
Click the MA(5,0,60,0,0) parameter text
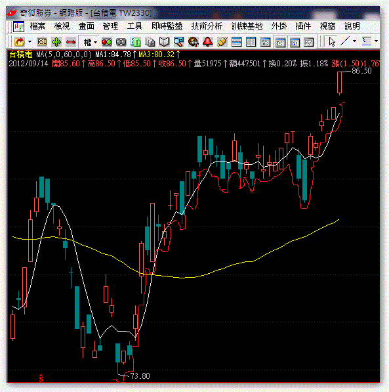(64, 54)
